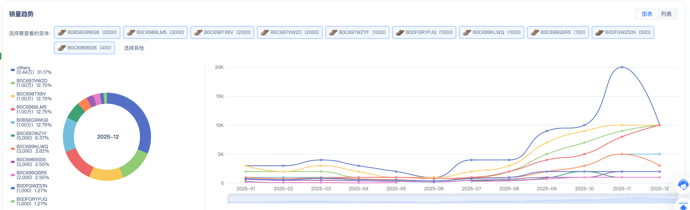Click shoe icon on B0DFGRYPJQ chip
The width and height of the screenshot is (690, 210).
point(400,32)
